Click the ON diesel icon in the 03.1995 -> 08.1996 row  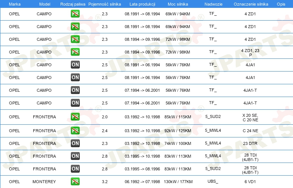pos(75,169)
